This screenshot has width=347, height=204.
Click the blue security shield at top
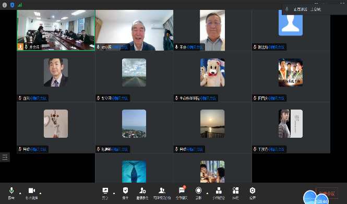13,5
